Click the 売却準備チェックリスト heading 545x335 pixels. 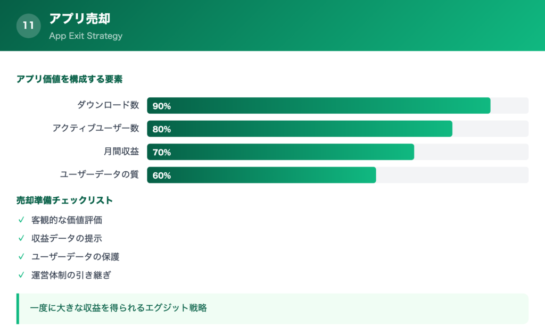click(x=64, y=200)
